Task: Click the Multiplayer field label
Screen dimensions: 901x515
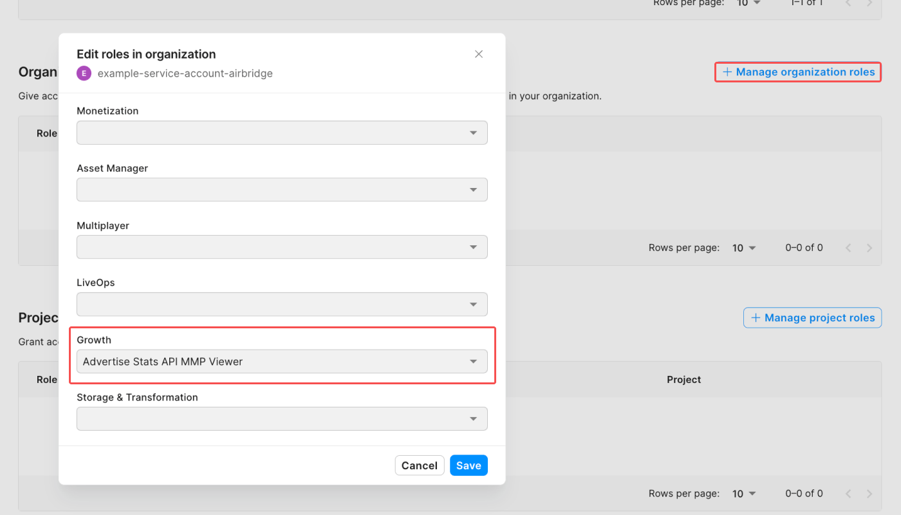Action: 103,225
